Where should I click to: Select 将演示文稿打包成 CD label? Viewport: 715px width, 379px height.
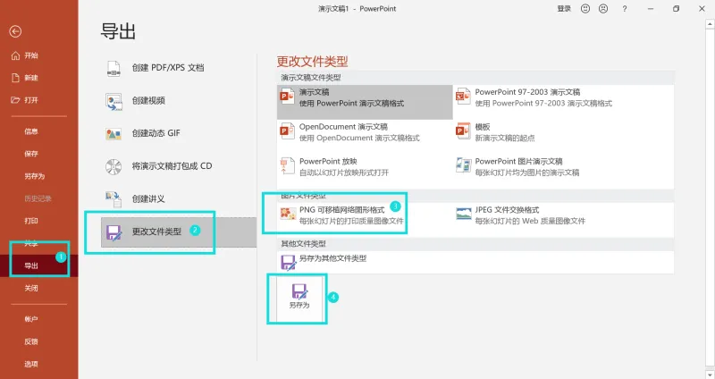click(172, 166)
